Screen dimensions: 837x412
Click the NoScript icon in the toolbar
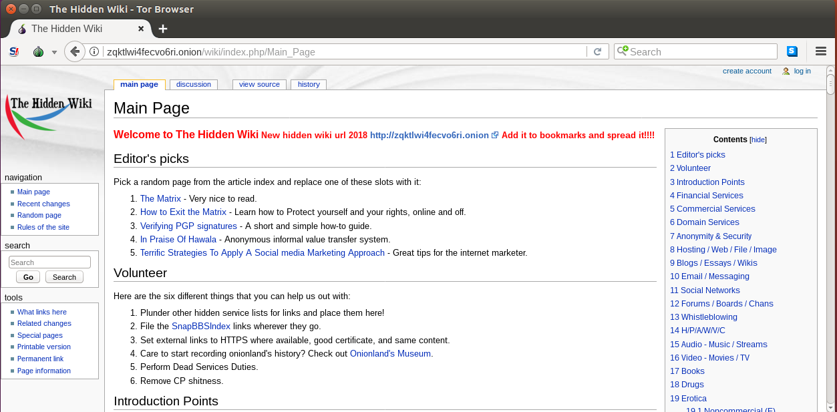click(14, 51)
